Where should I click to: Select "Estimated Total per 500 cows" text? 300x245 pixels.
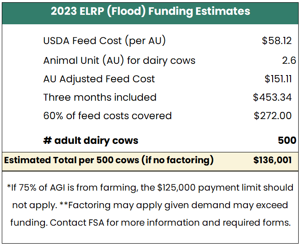coord(71,160)
